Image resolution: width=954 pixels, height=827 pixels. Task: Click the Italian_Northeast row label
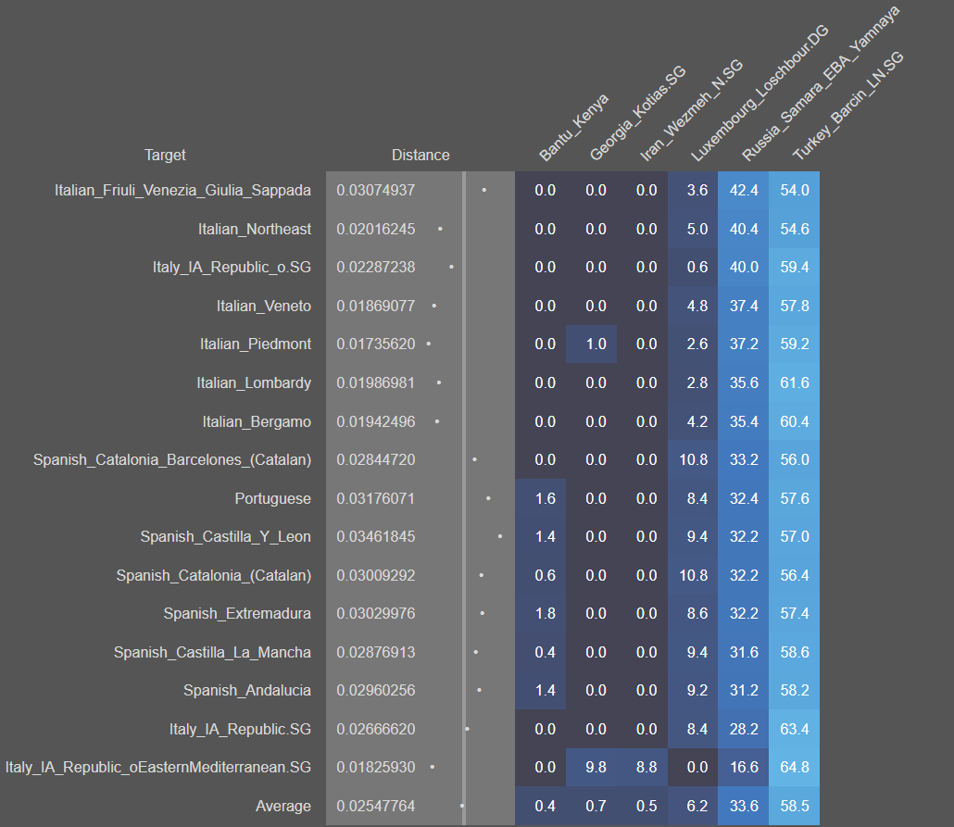tap(255, 229)
